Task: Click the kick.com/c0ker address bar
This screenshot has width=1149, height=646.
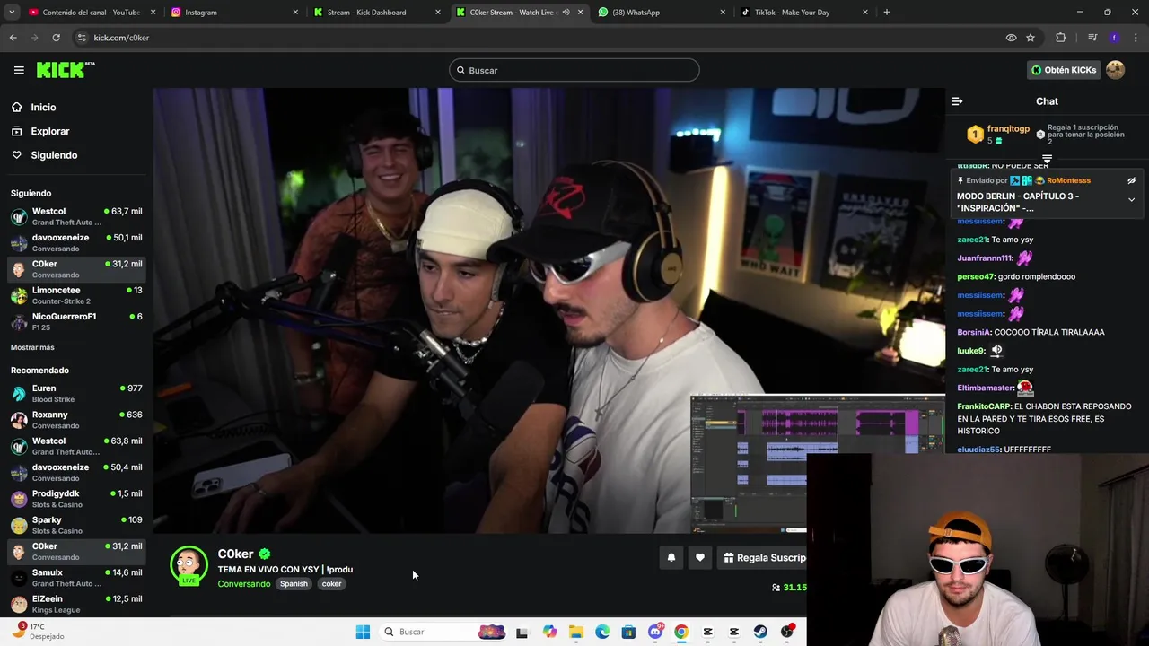Action: pyautogui.click(x=539, y=38)
